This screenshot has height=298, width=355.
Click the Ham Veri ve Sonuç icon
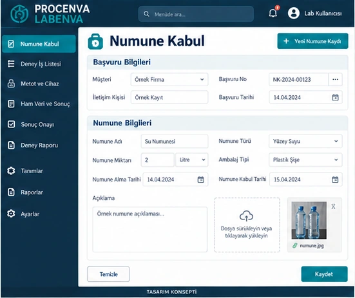[11, 104]
